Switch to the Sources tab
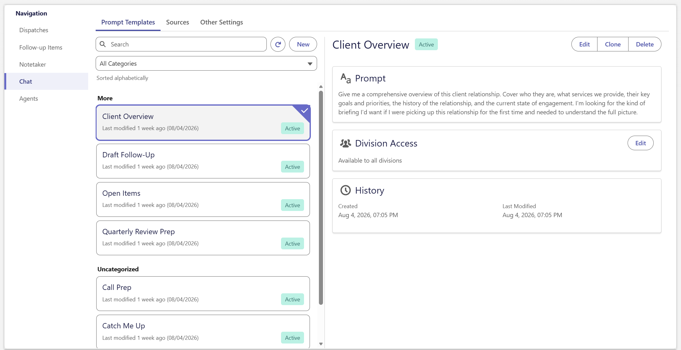The image size is (681, 350). tap(177, 22)
